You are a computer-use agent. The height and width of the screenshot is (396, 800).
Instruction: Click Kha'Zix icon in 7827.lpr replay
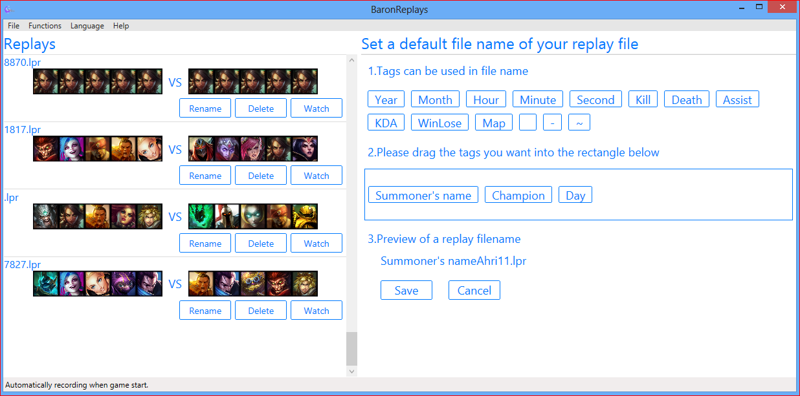[124, 284]
